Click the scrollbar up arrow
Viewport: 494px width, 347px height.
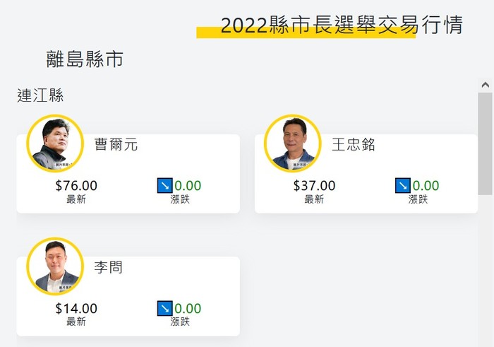[x=486, y=85]
